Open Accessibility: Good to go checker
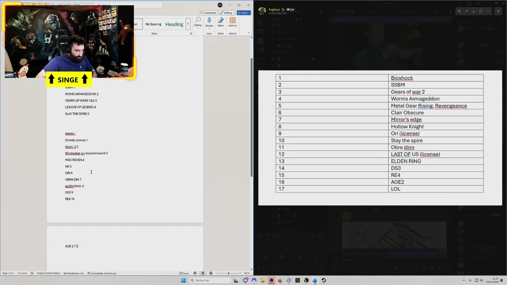 [x=102, y=273]
